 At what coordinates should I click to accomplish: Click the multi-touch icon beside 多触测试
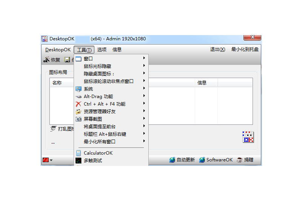tap(79, 161)
